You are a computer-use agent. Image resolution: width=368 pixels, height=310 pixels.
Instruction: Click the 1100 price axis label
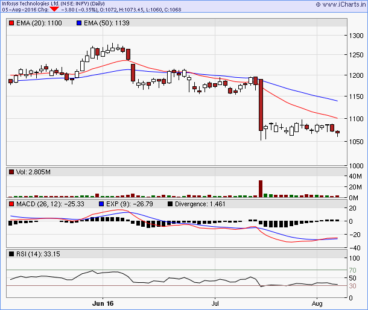[356, 119]
